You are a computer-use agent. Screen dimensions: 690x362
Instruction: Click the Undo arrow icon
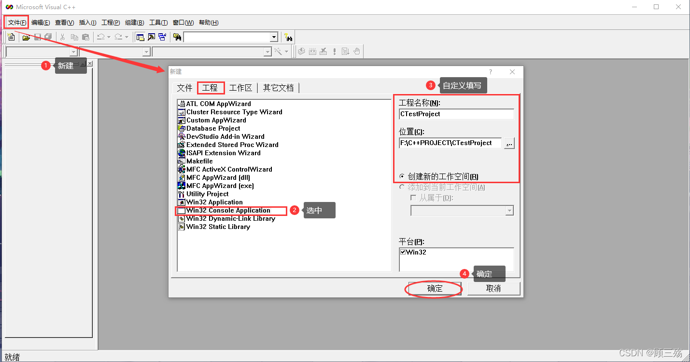point(100,37)
